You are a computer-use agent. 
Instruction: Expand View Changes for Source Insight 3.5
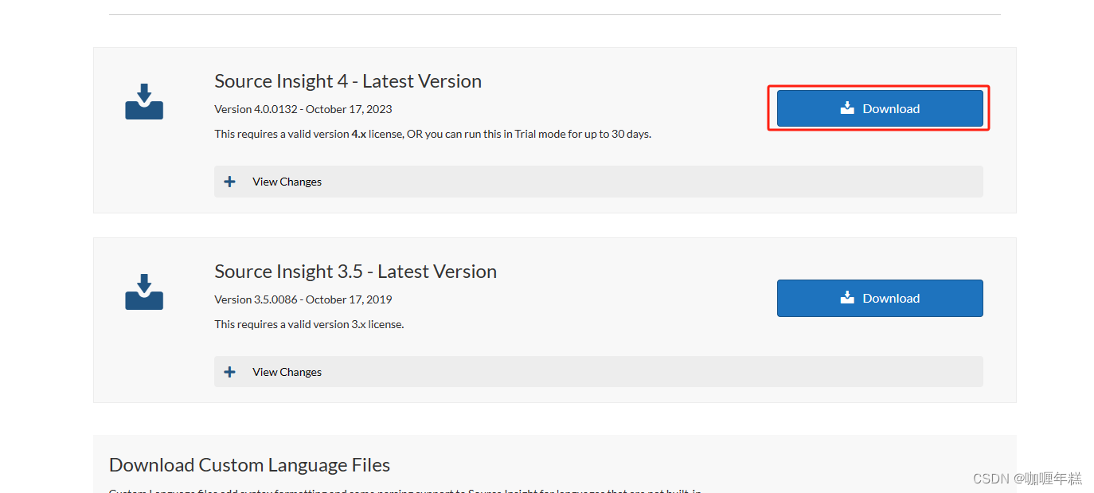point(599,372)
